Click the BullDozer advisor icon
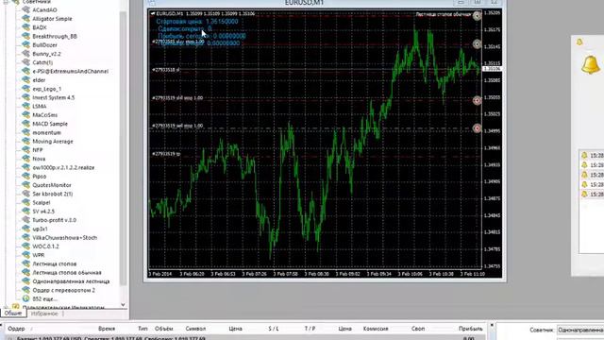604x340 pixels. 26,44
